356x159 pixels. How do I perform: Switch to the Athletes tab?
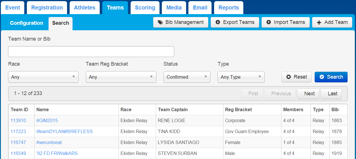pyautogui.click(x=85, y=8)
